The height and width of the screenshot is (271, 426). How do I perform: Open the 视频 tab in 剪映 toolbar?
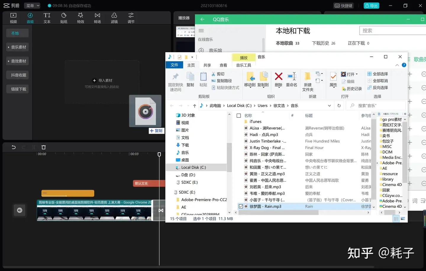(x=13, y=18)
